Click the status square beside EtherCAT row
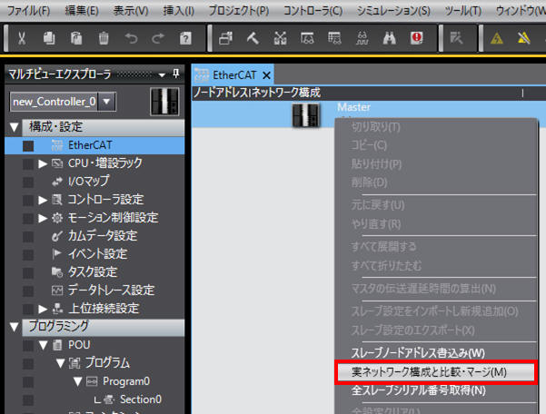The image size is (546, 414). tap(28, 146)
